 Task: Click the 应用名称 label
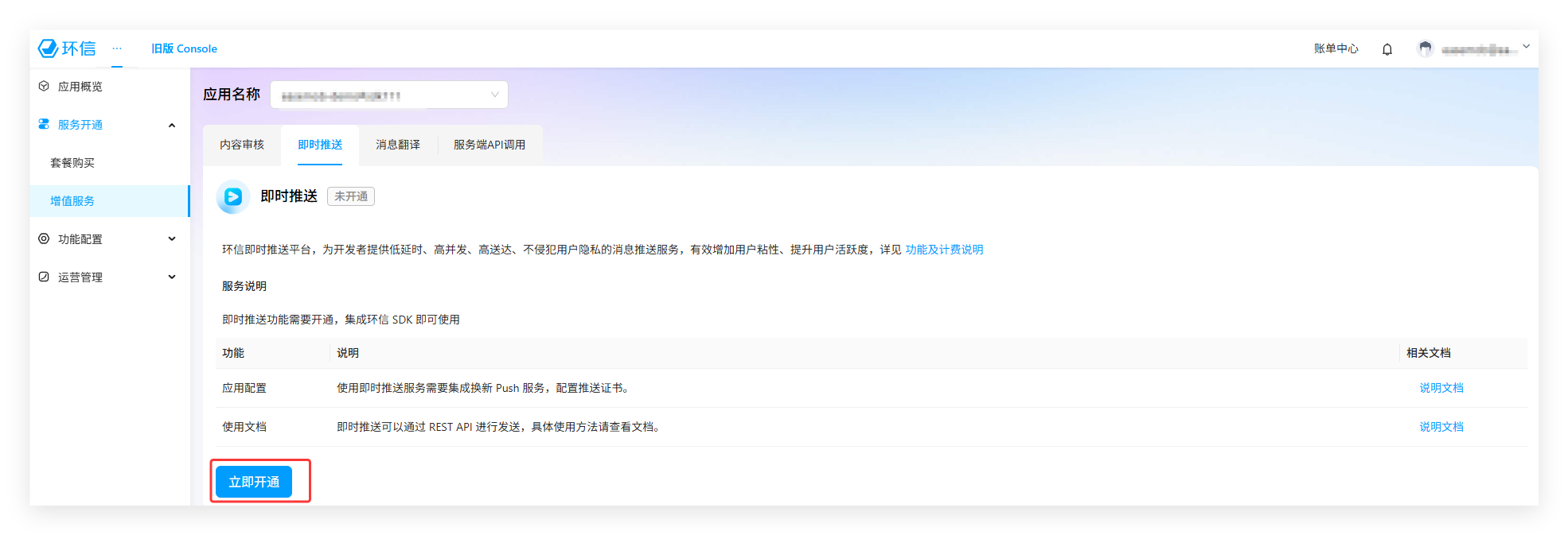coord(232,95)
